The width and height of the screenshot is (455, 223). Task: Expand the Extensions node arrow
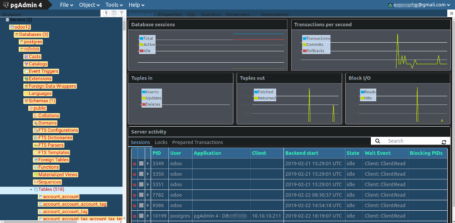click(x=21, y=79)
